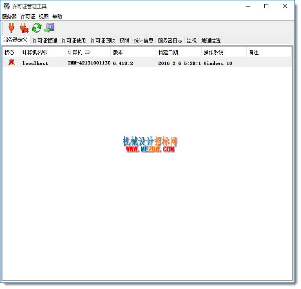The height and width of the screenshot is (289, 301).
Task: Sort by the 备注 column header
Action: tap(269, 52)
